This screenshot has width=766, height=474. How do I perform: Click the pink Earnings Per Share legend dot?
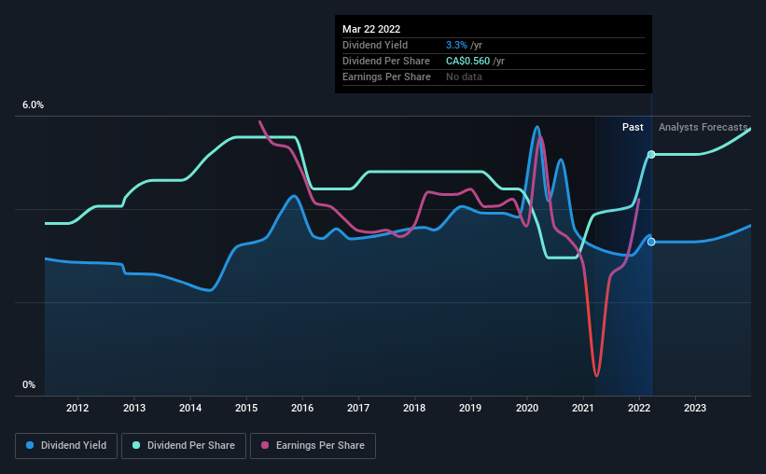[x=265, y=445]
